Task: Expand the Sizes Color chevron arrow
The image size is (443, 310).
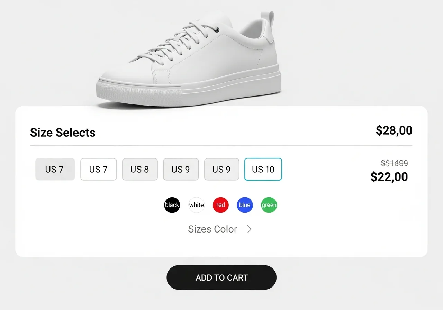Action: [249, 229]
